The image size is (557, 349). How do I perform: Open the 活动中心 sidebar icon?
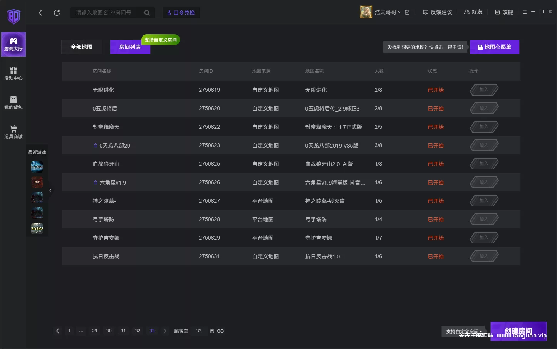[13, 73]
